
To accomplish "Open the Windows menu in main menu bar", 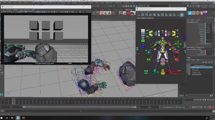I will click(32, 3).
